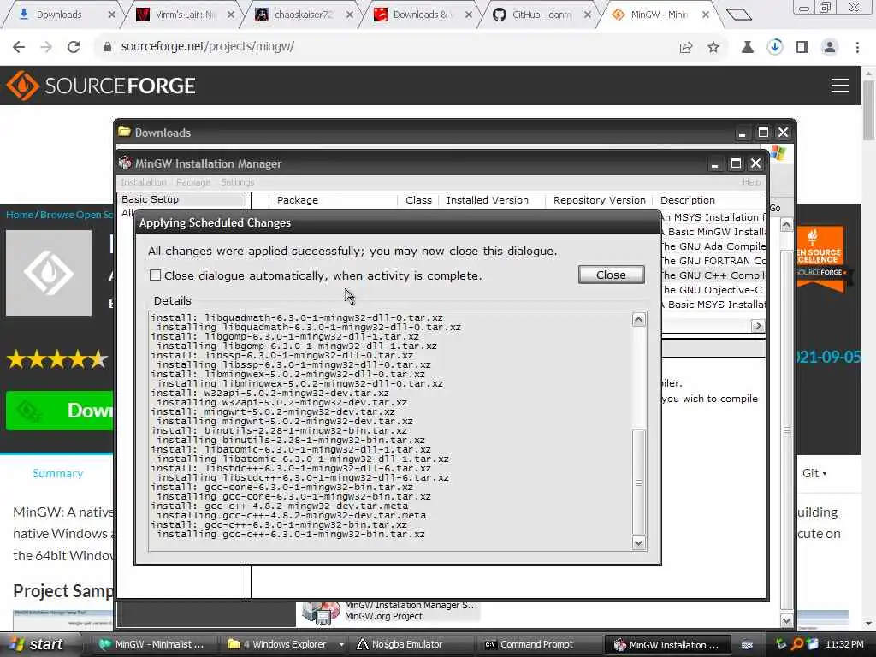Click the Browse Open Source breadcrumb link
876x657 pixels.
(x=77, y=215)
